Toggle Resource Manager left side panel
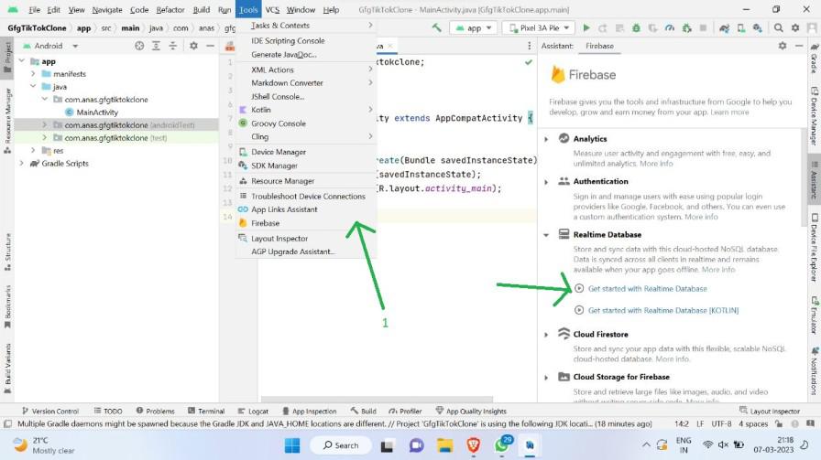This screenshot has height=460, width=821. click(x=7, y=121)
